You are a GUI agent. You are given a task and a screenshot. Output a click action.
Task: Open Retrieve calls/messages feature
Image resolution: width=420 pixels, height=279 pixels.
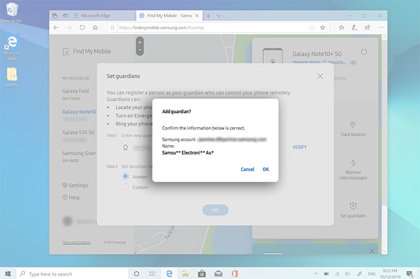coord(353,170)
